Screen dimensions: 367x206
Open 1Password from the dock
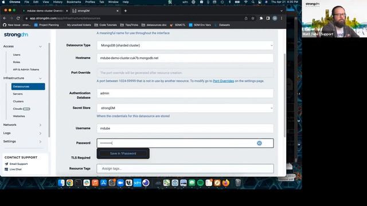(175, 183)
